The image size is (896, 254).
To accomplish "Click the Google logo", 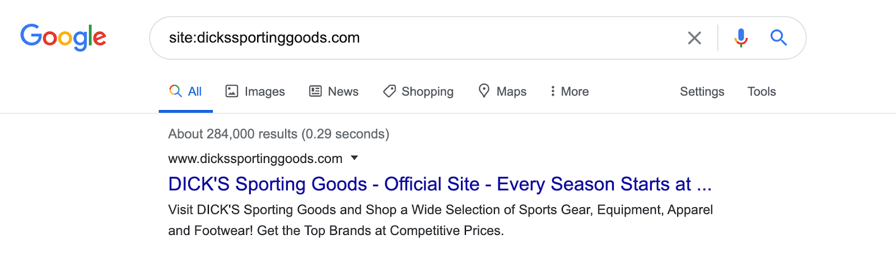I will coord(63,37).
